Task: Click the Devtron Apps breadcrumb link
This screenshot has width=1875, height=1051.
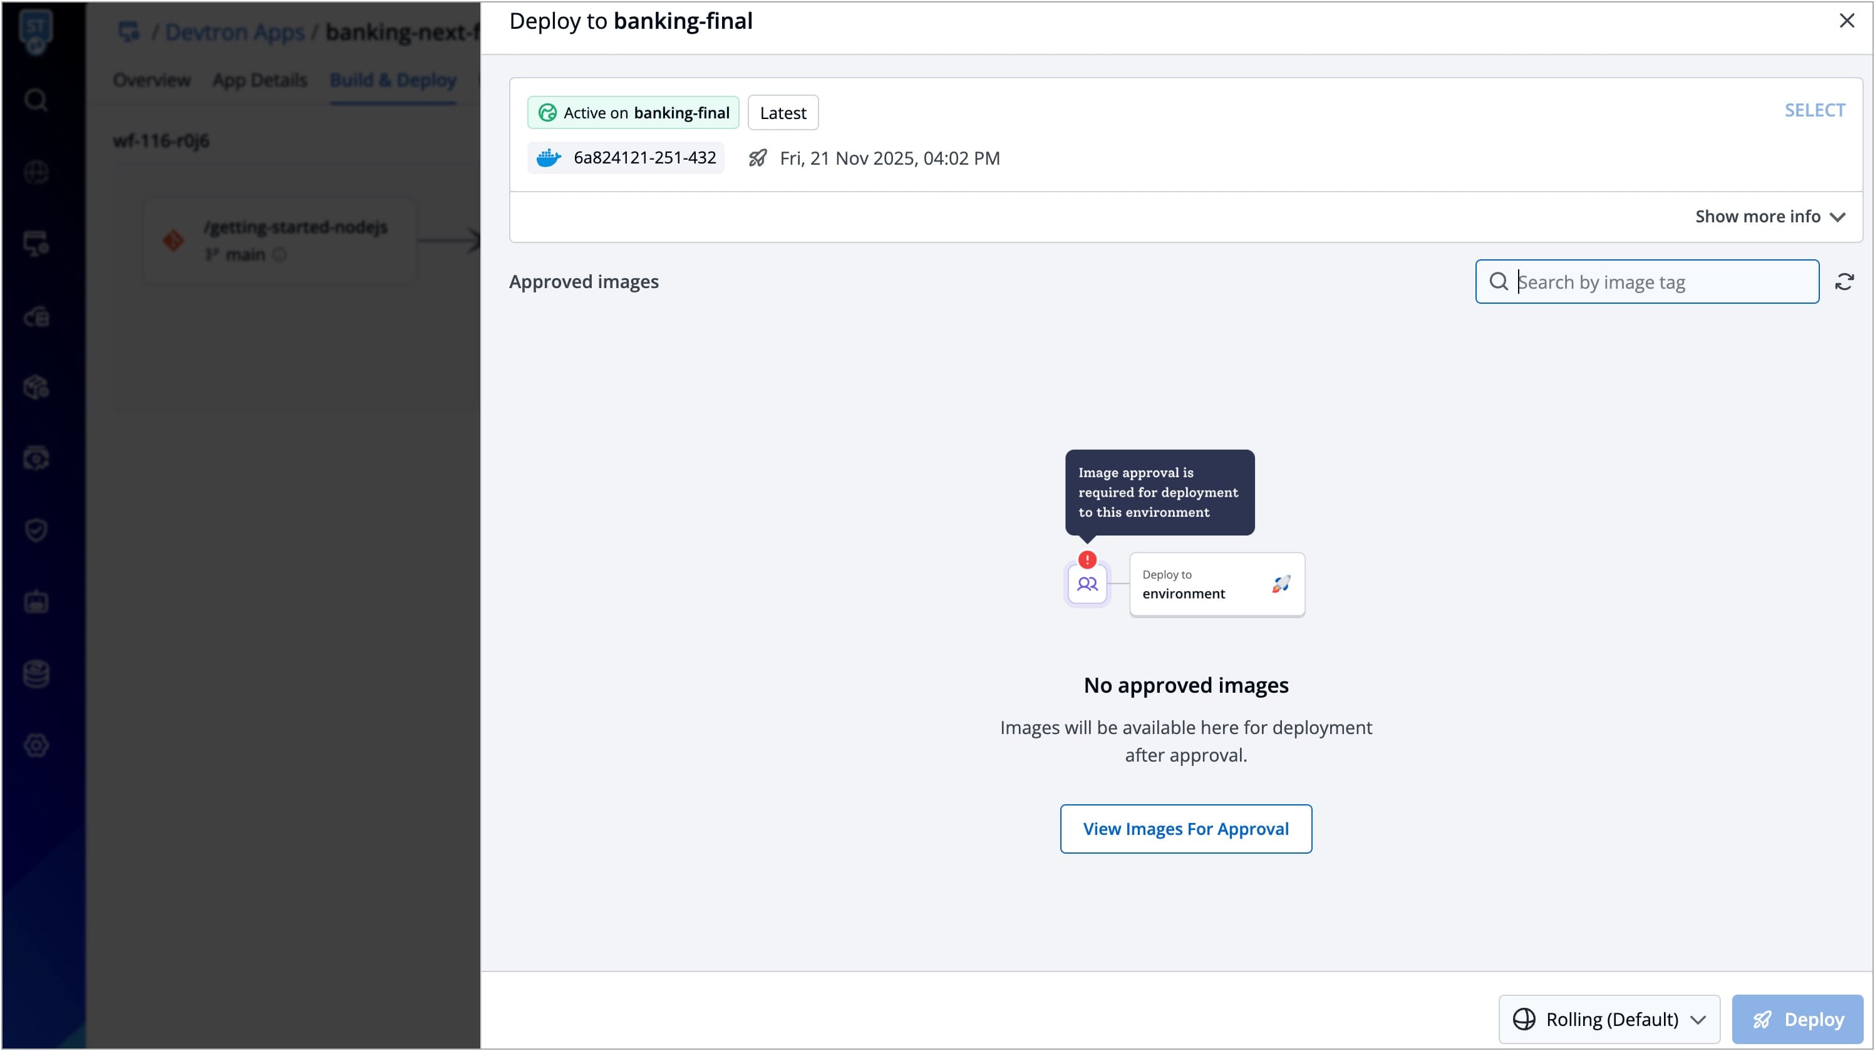Action: [234, 32]
